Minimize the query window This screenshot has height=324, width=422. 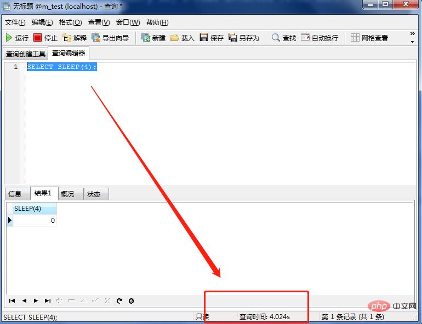pos(370,4)
